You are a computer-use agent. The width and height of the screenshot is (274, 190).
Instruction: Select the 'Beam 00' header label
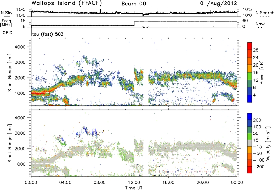(x=134, y=4)
